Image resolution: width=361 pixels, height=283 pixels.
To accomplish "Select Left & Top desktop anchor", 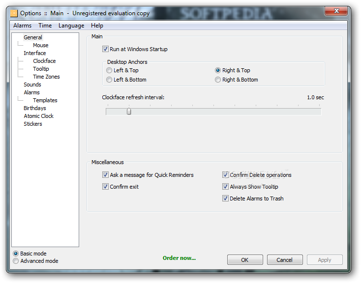I will click(109, 70).
